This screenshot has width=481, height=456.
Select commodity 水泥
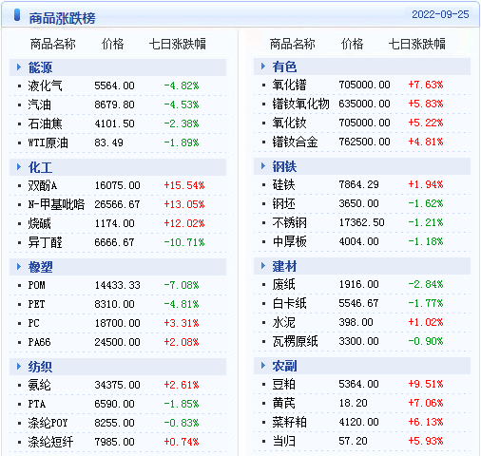(x=283, y=322)
